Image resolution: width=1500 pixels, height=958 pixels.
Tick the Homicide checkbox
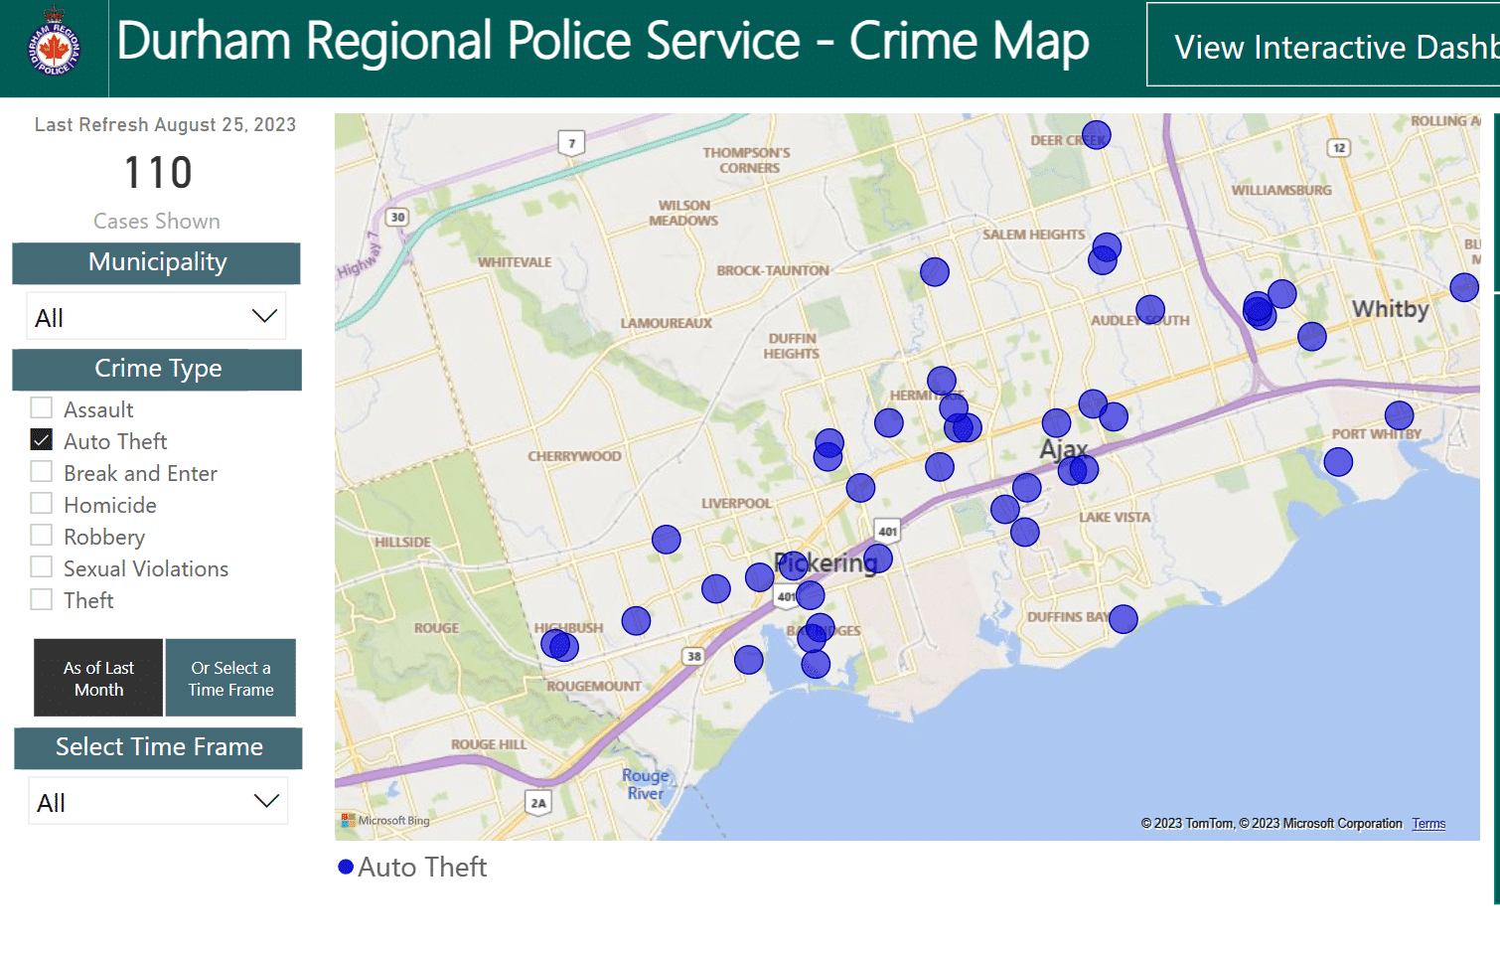42,504
